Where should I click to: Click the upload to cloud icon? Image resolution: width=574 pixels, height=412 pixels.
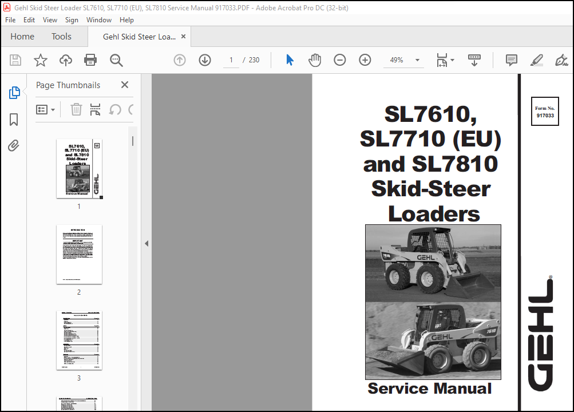tap(66, 60)
